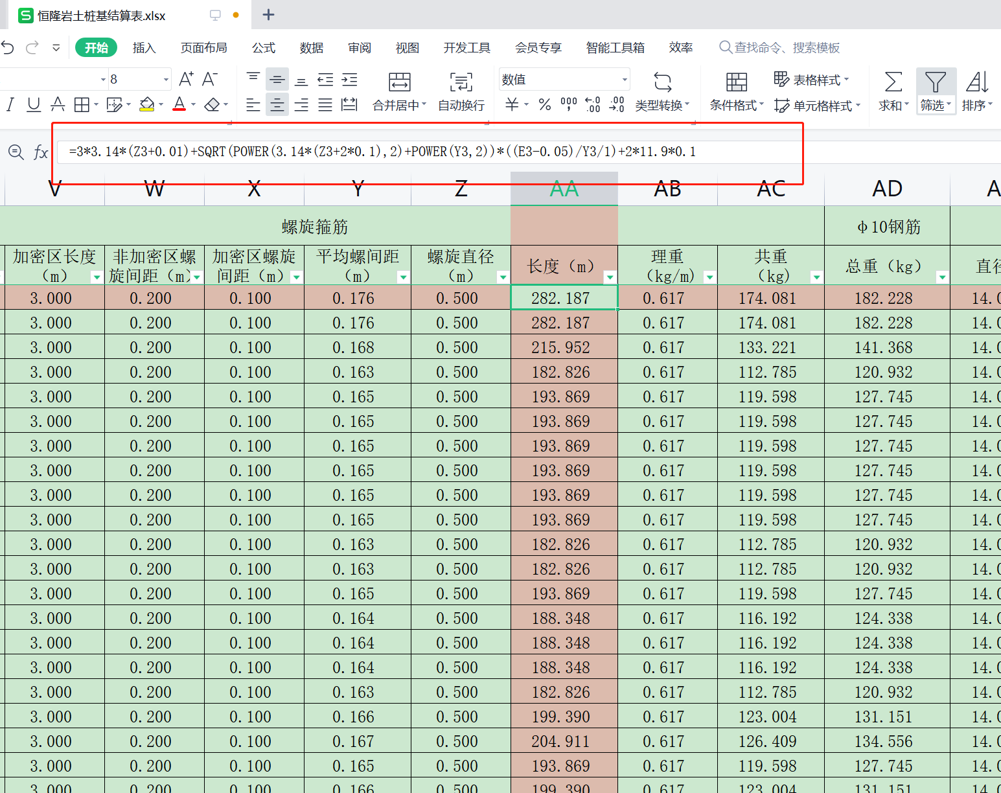1001x793 pixels.
Task: Open 单元格样式 cell style dropdown
Action: [x=818, y=105]
